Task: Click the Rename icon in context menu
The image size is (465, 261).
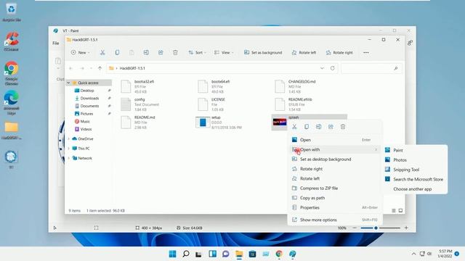Action: 318,127
